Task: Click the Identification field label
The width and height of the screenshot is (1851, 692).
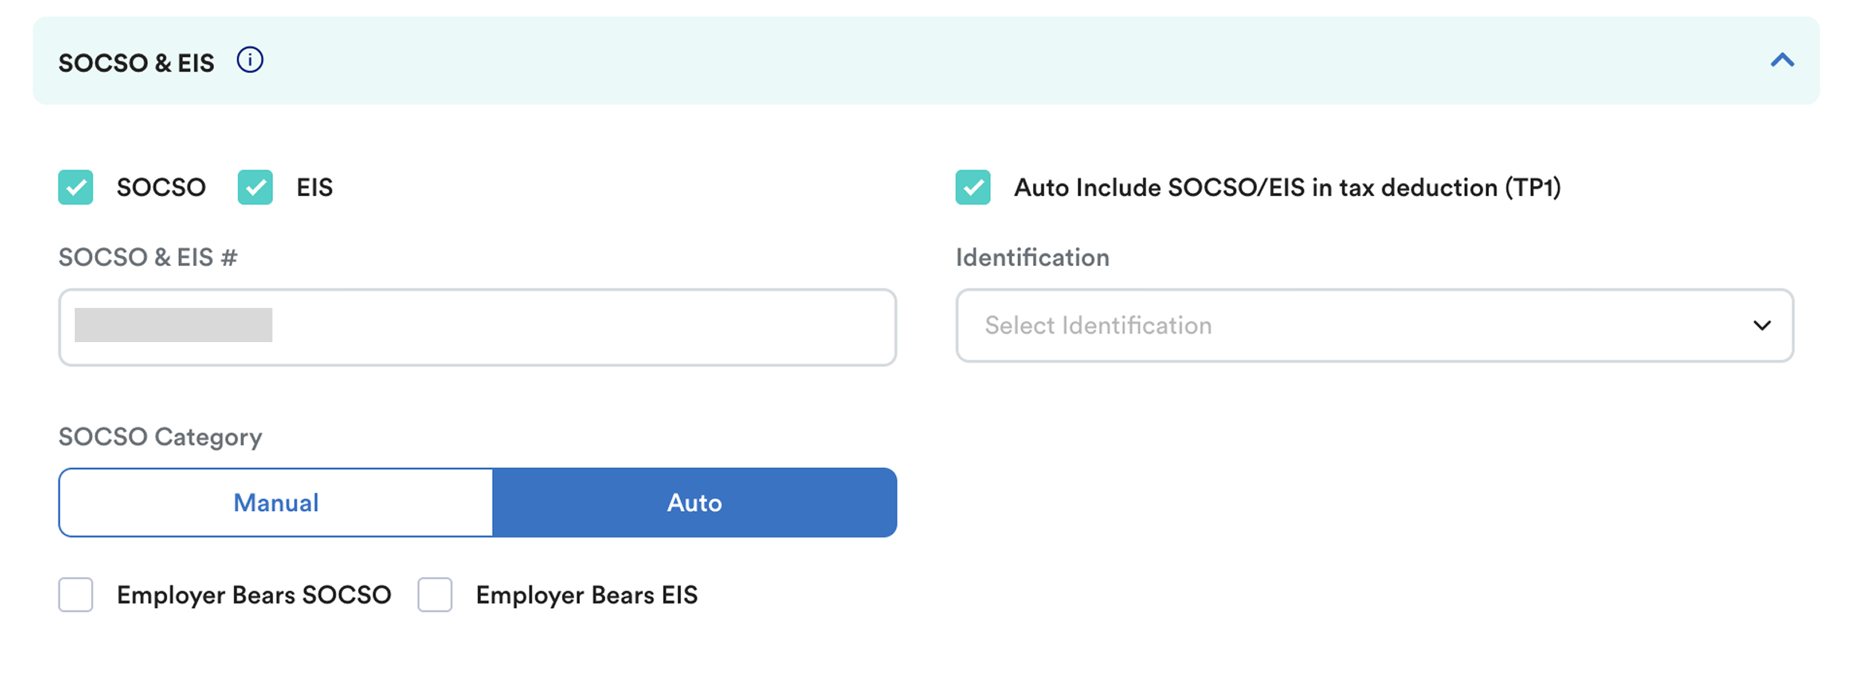Action: (x=1032, y=257)
